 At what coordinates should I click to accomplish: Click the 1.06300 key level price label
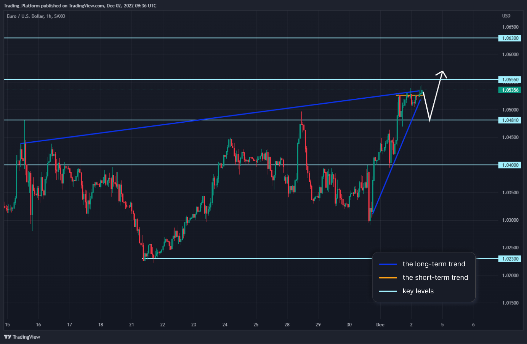[510, 38]
